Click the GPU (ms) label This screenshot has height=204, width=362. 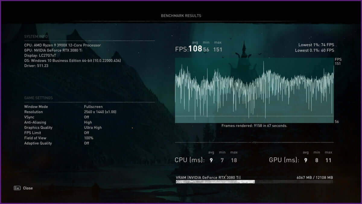click(x=284, y=160)
